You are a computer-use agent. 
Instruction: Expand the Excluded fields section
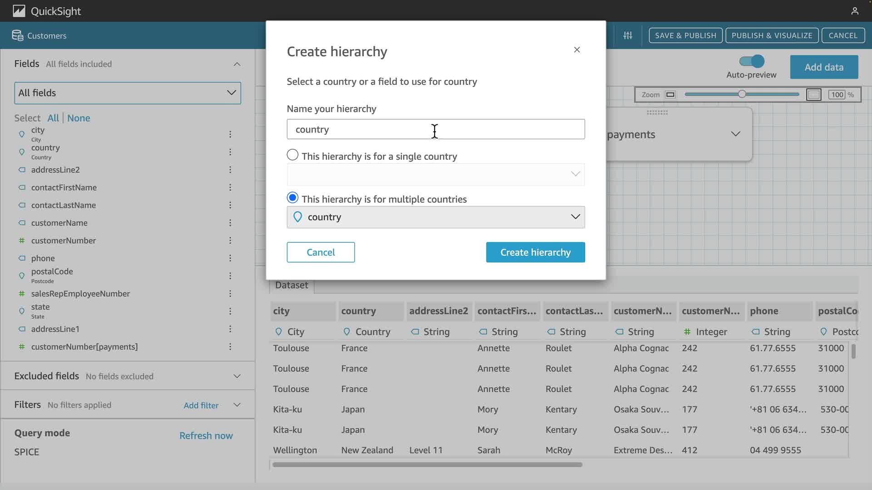pos(237,376)
